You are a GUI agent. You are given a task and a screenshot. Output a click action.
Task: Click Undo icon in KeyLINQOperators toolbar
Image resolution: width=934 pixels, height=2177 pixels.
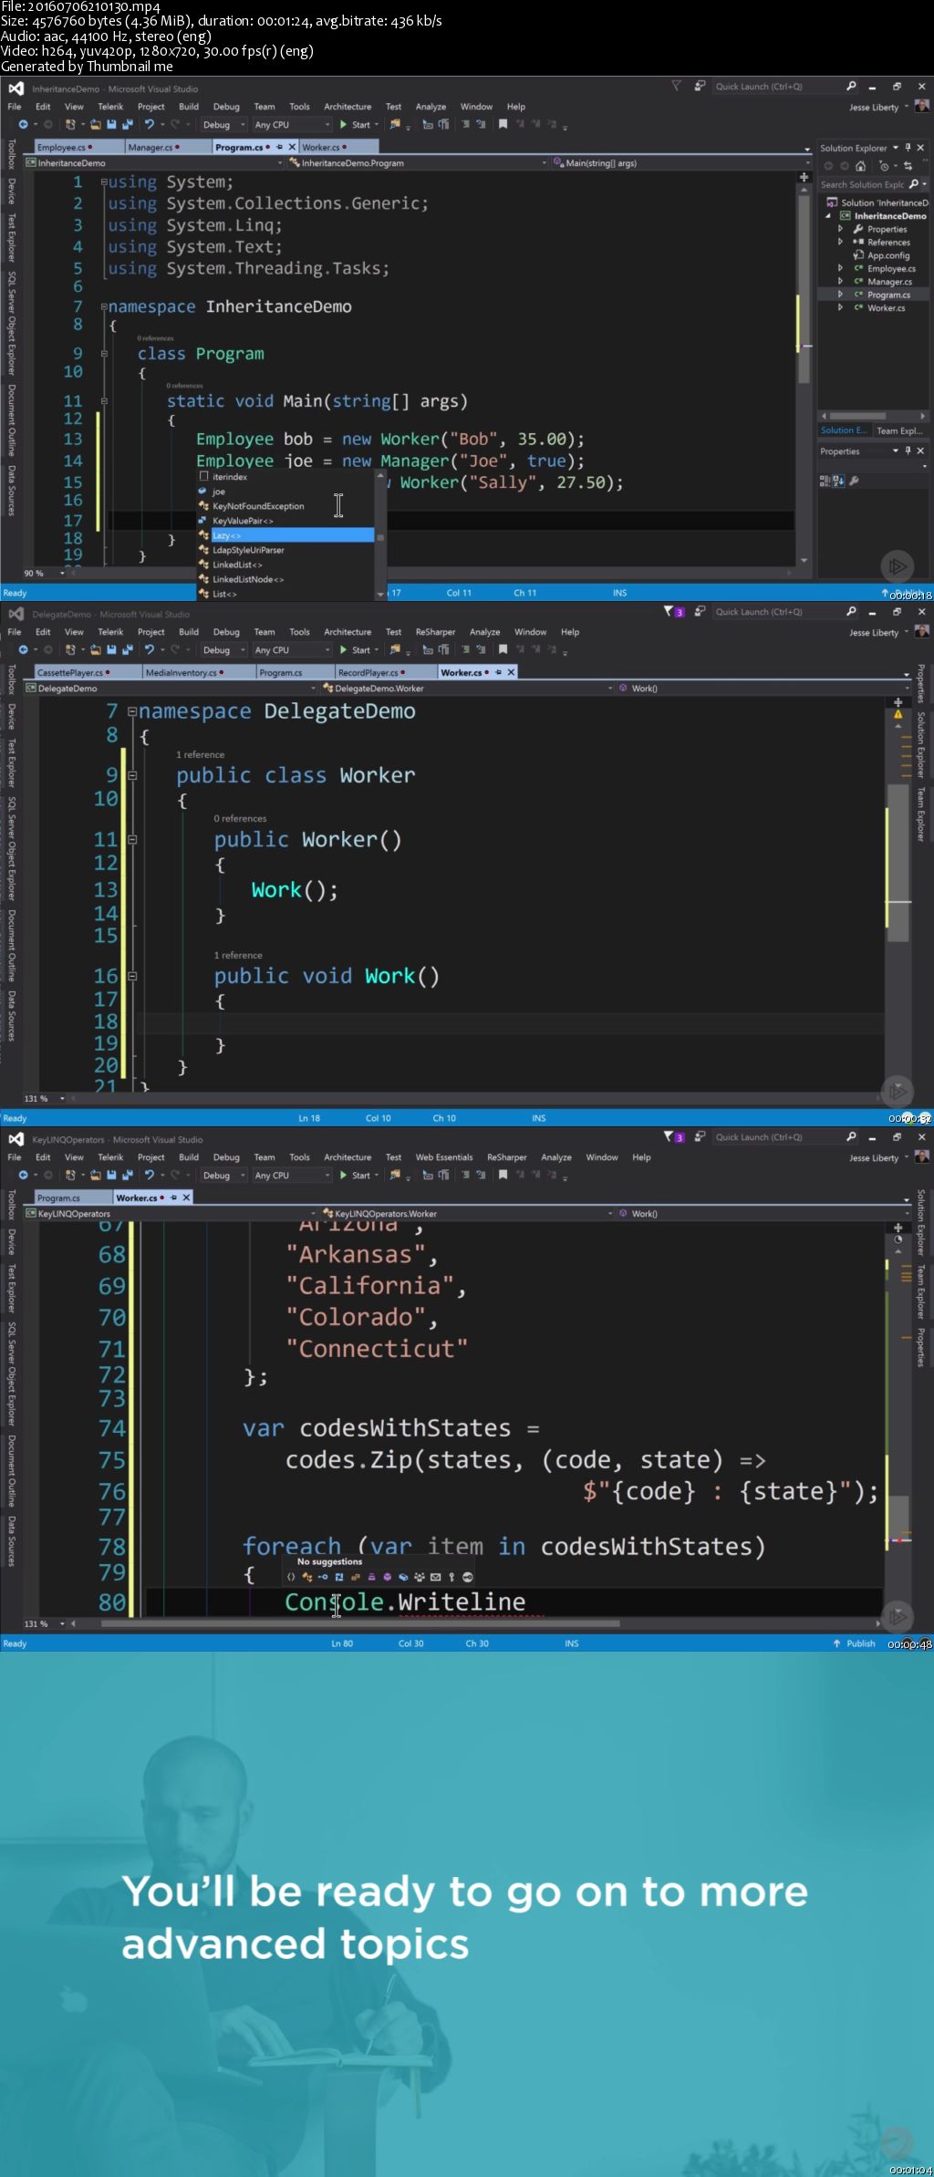click(149, 1176)
